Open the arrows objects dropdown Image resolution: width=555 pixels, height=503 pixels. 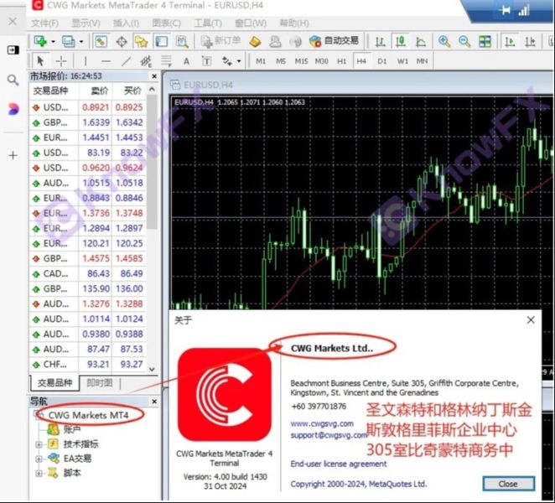click(239, 61)
